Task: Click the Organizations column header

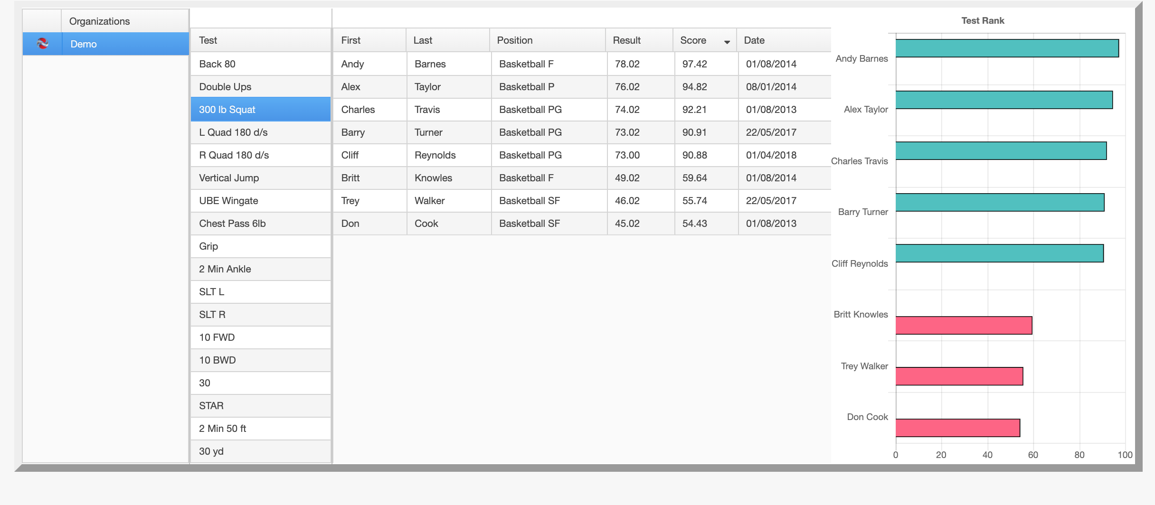Action: (124, 21)
